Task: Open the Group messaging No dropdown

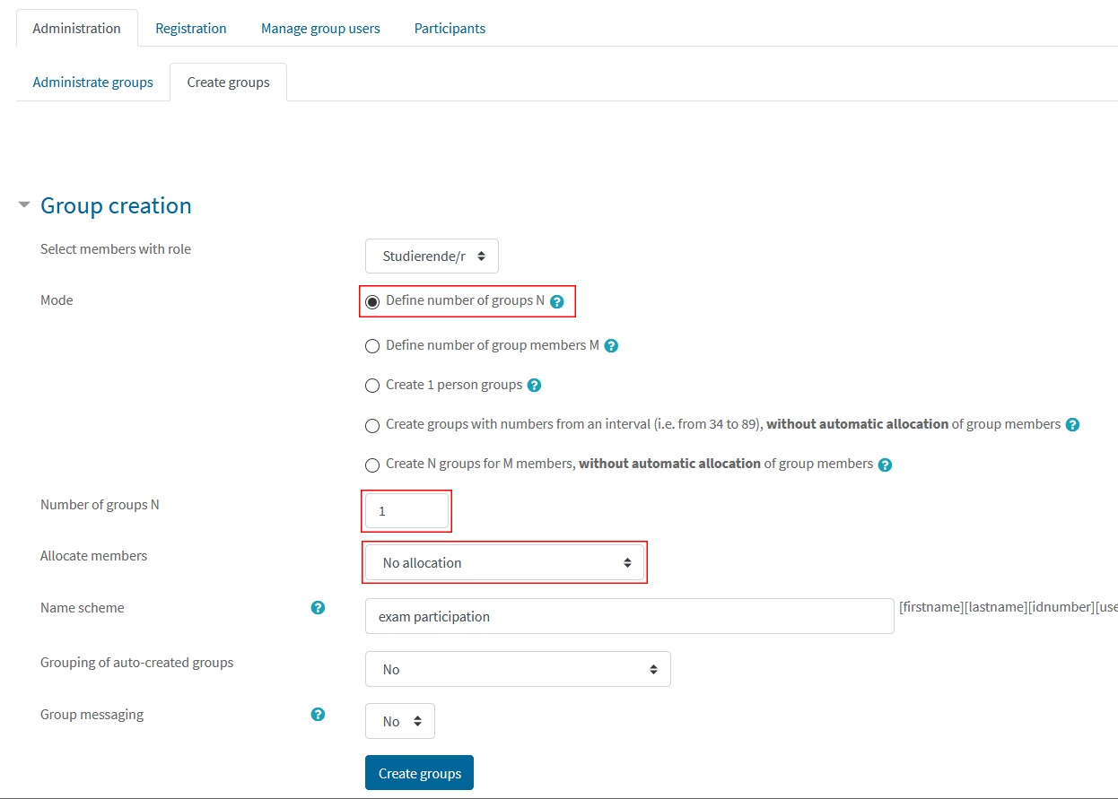Action: (x=400, y=721)
